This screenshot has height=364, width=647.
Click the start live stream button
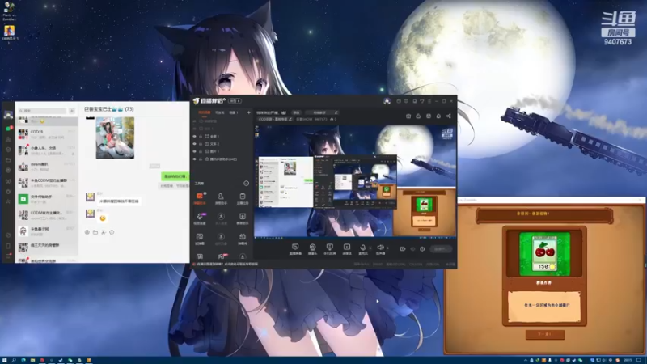coord(441,249)
